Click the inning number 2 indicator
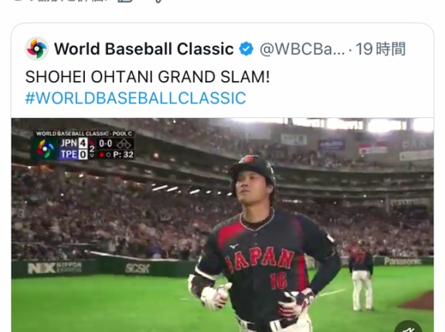445x332 pixels. (92, 149)
